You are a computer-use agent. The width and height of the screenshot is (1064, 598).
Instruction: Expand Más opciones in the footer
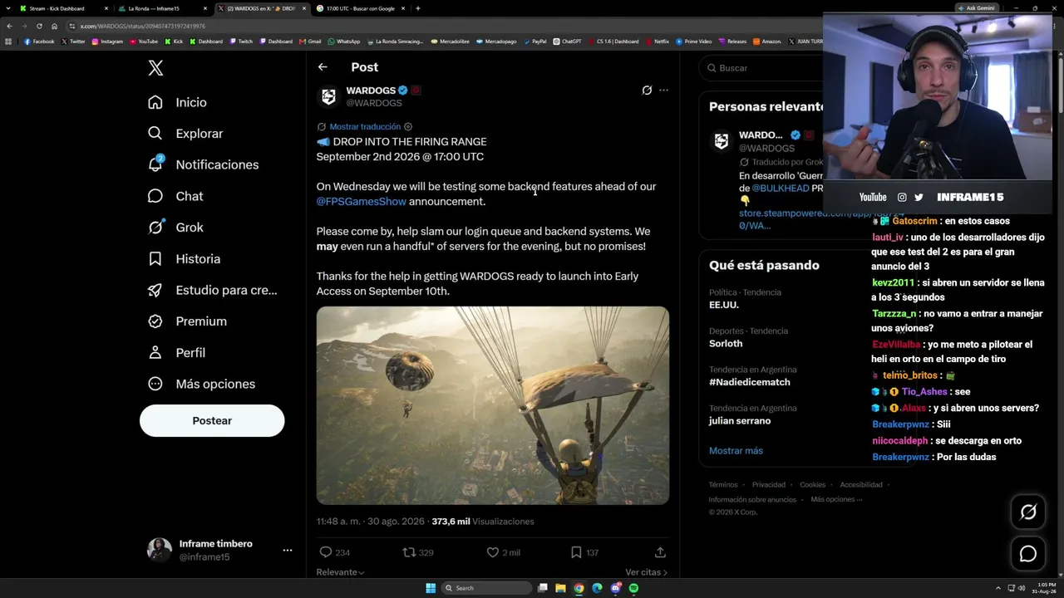pos(836,499)
